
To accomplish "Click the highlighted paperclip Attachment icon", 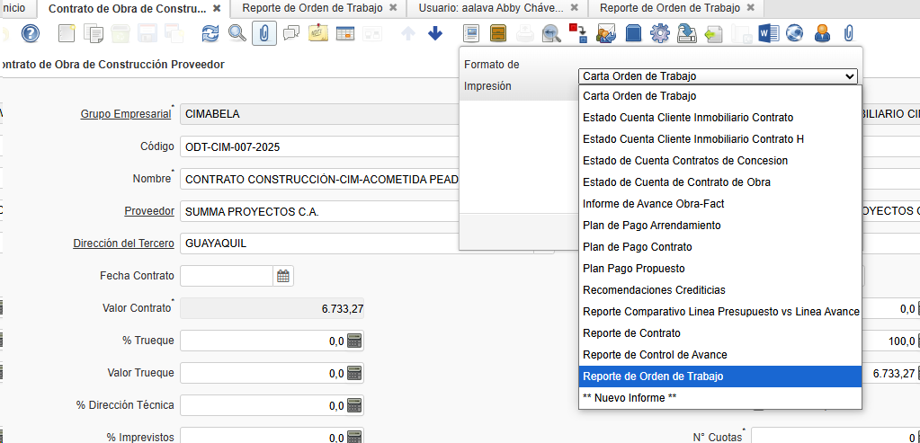I will (x=263, y=34).
